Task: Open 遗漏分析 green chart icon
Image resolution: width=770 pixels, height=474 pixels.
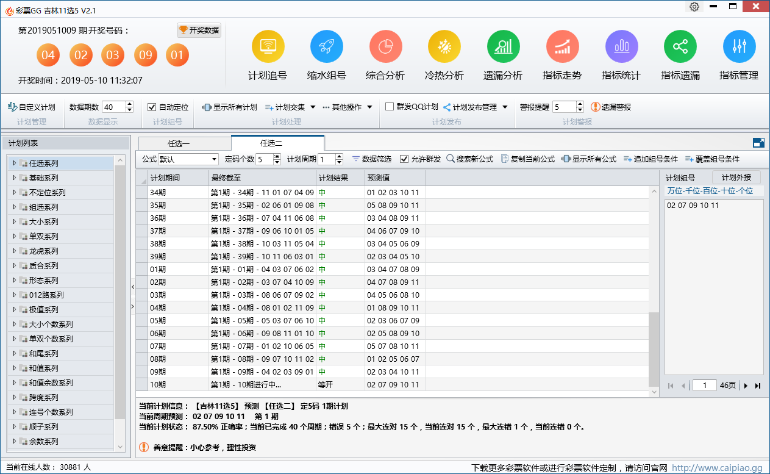Action: [x=503, y=46]
